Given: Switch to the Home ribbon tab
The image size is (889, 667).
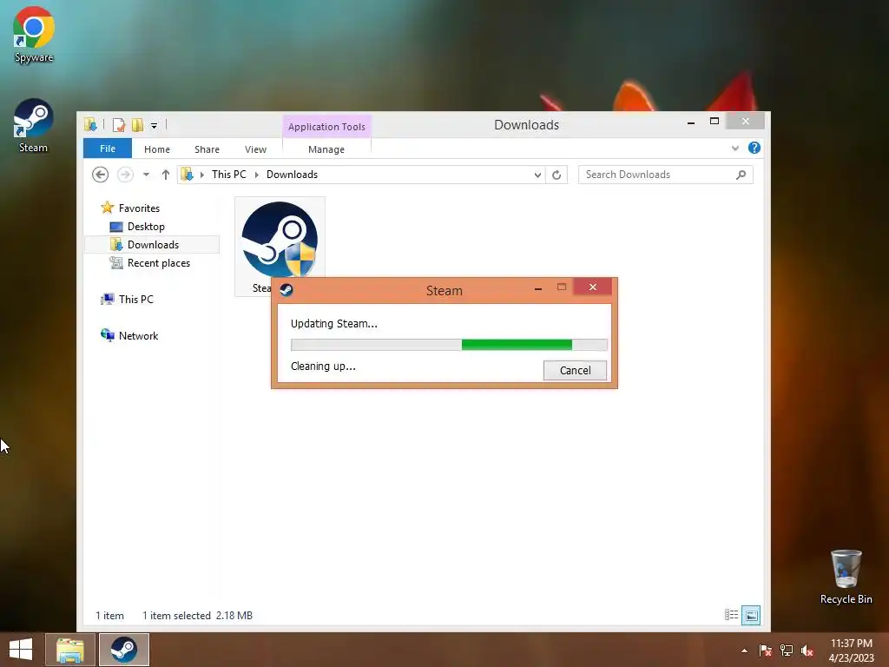Looking at the screenshot, I should tap(156, 149).
